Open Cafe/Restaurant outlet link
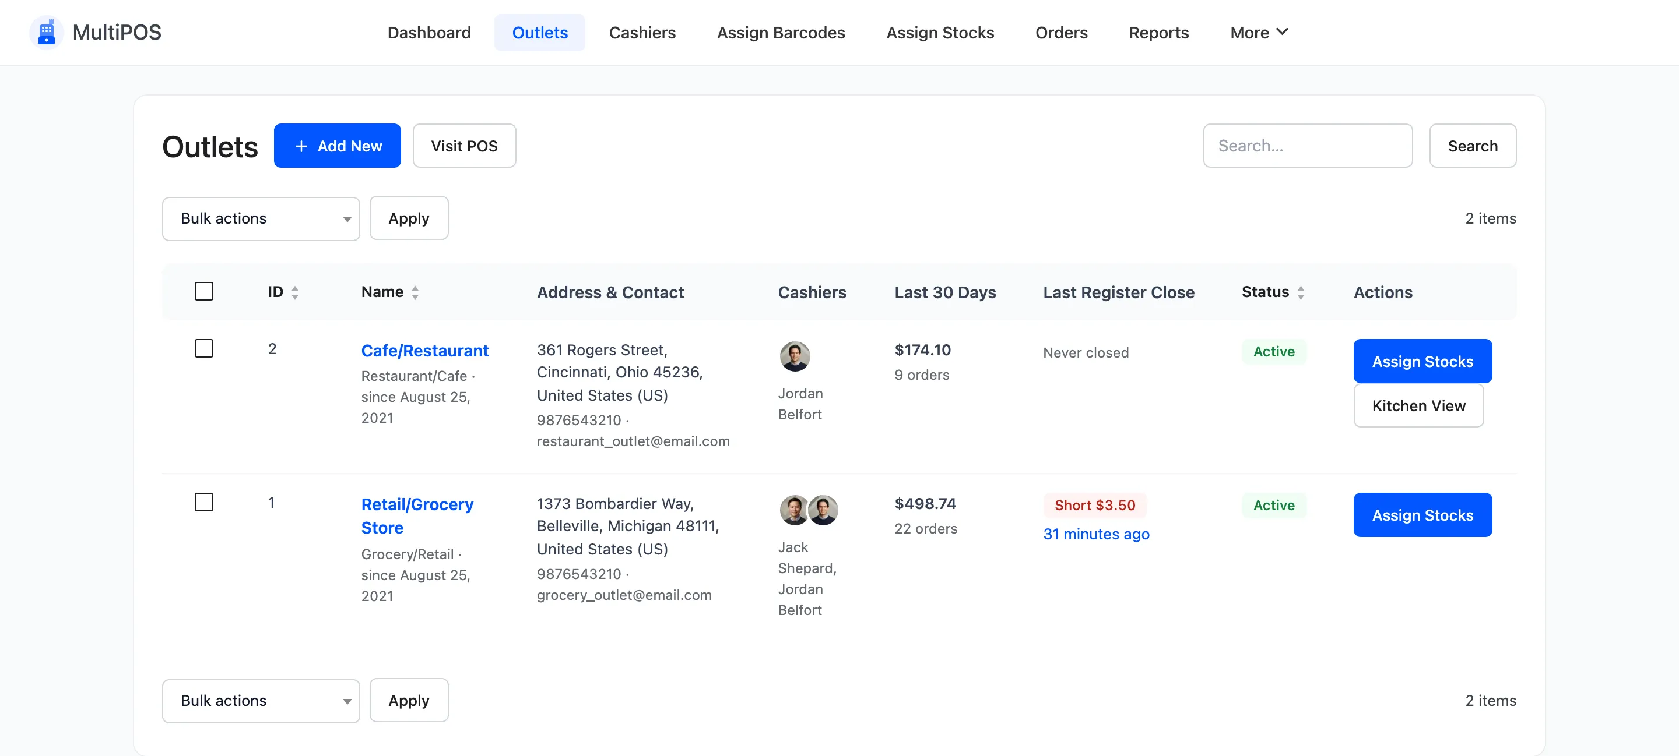The height and width of the screenshot is (756, 1679). [424, 351]
